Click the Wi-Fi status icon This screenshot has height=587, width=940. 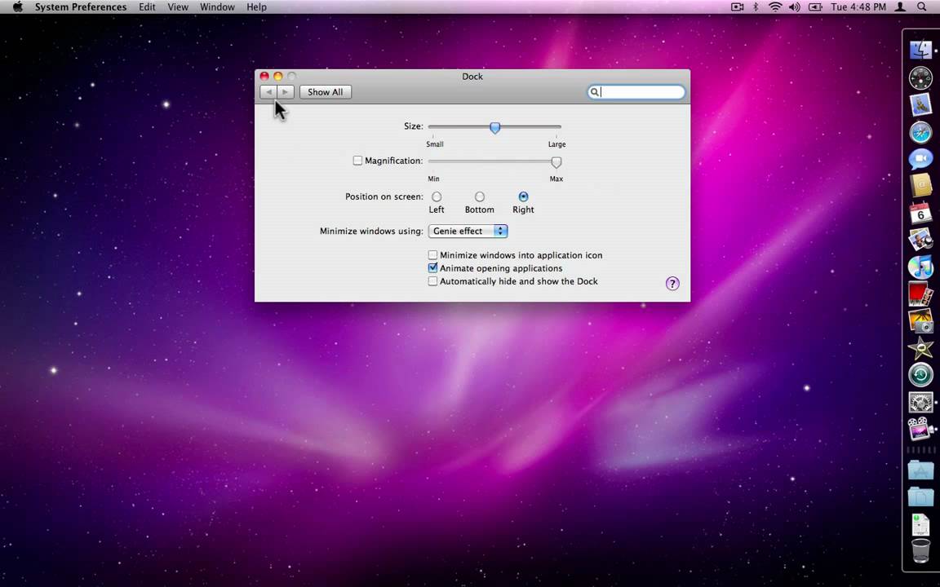pyautogui.click(x=775, y=7)
